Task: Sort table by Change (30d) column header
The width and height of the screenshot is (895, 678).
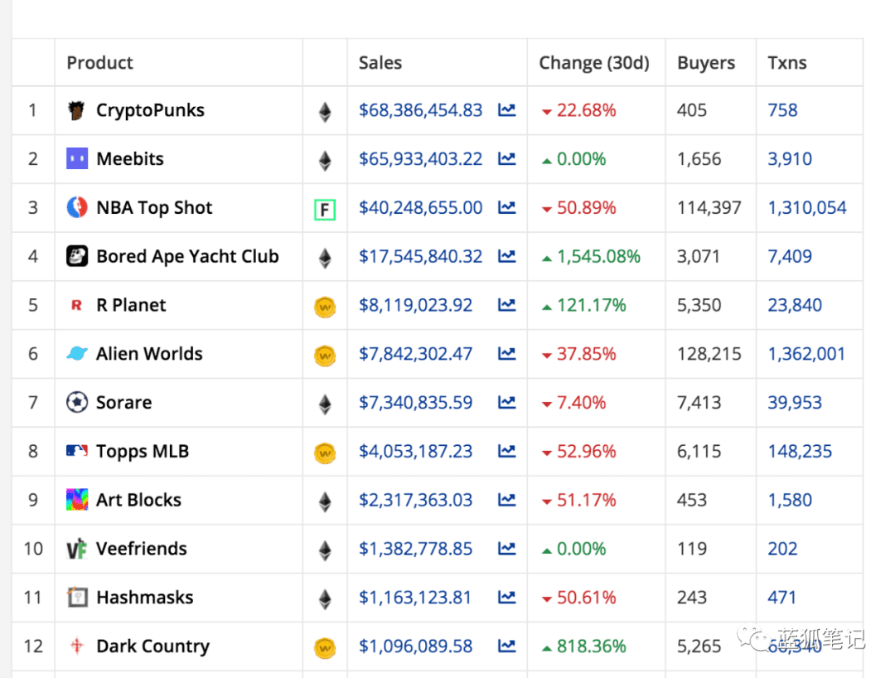Action: [594, 62]
